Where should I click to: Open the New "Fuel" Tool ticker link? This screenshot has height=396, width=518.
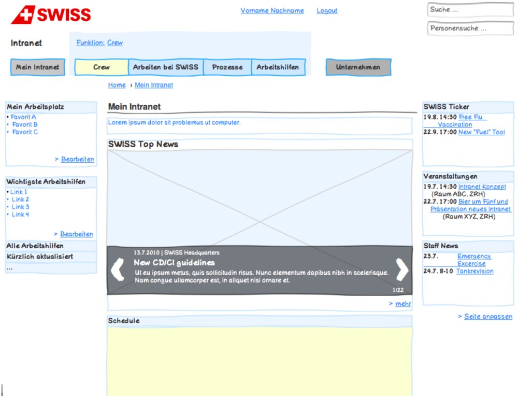[481, 132]
